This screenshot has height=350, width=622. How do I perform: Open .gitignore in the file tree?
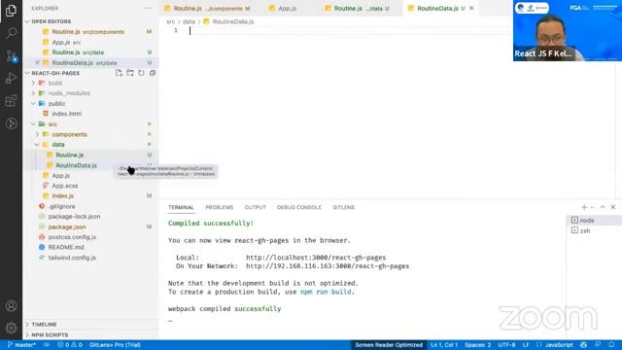61,206
